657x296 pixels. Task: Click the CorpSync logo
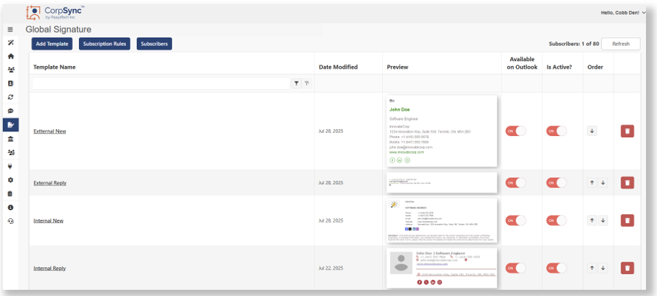pos(54,12)
